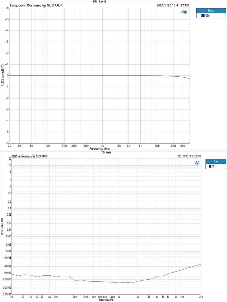This screenshot has width=227, height=302.
Task: Click the 100 tick on the Frequency Response graph
Action: point(48,146)
